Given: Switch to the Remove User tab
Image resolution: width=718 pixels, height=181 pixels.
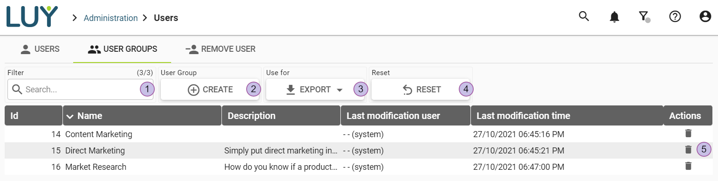Looking at the screenshot, I should tap(220, 49).
